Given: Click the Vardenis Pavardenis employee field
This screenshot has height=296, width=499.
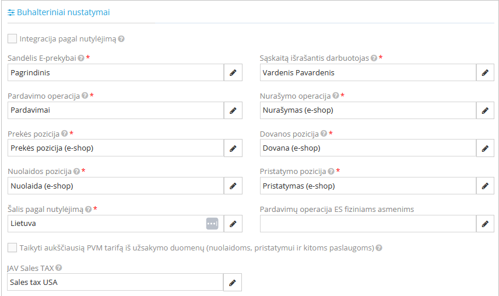Looking at the screenshot, I should pyautogui.click(x=368, y=72).
